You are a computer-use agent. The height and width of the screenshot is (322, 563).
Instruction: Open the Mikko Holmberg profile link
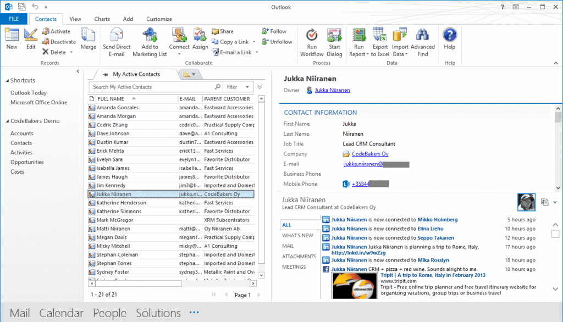tap(438, 220)
